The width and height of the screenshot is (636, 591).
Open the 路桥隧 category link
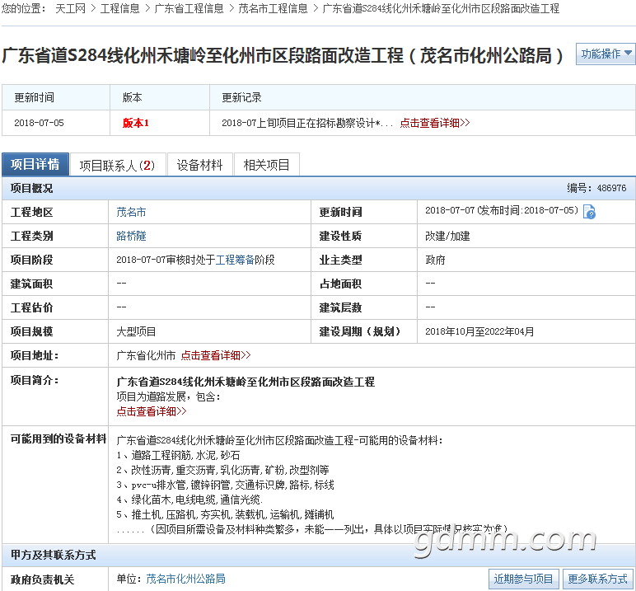(131, 236)
